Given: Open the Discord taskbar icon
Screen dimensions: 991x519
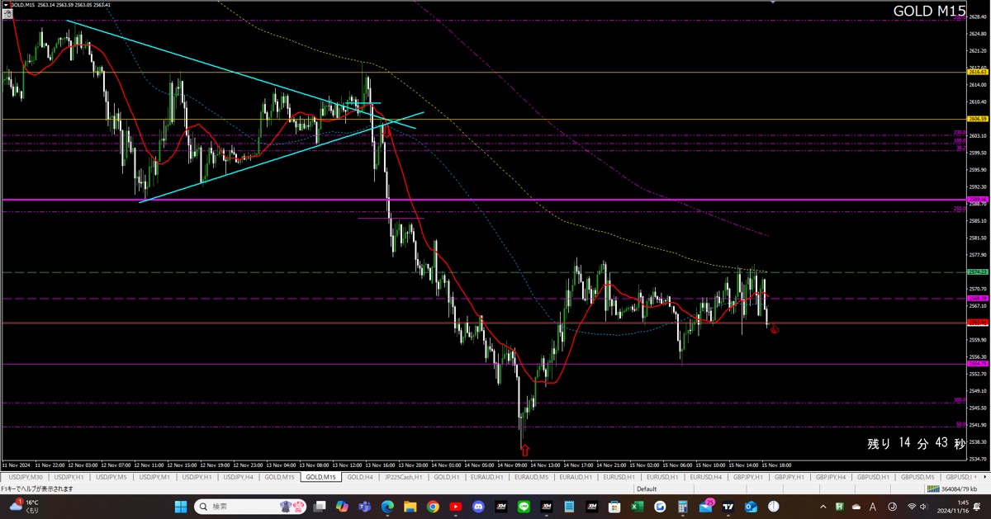Looking at the screenshot, I should (478, 507).
